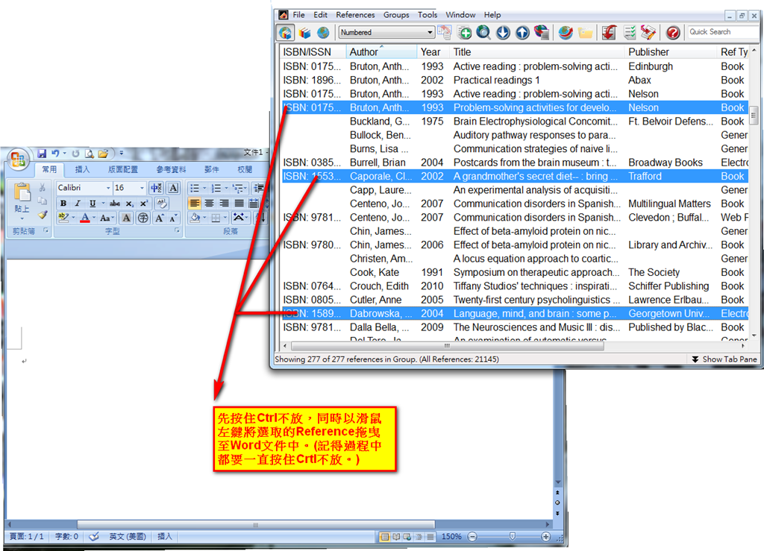Toggle justified text alignment in Word
The width and height of the screenshot is (764, 551).
[x=239, y=204]
